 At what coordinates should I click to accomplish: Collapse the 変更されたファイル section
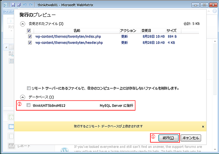coord(23,24)
